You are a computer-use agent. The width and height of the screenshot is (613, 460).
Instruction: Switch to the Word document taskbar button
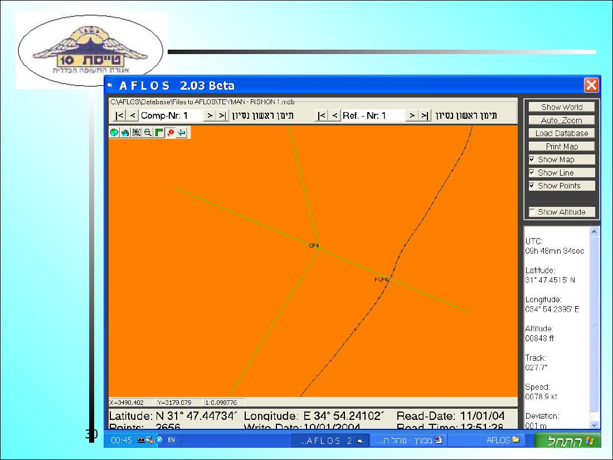pos(409,440)
